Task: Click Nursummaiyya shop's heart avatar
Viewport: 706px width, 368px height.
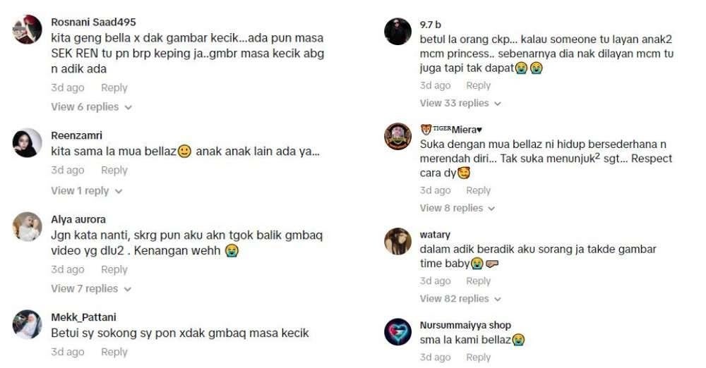Action: pos(397,332)
